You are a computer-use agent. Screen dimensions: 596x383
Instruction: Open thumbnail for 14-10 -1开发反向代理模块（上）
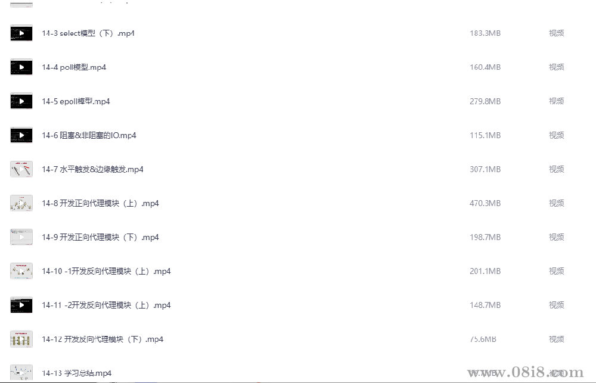click(x=21, y=271)
